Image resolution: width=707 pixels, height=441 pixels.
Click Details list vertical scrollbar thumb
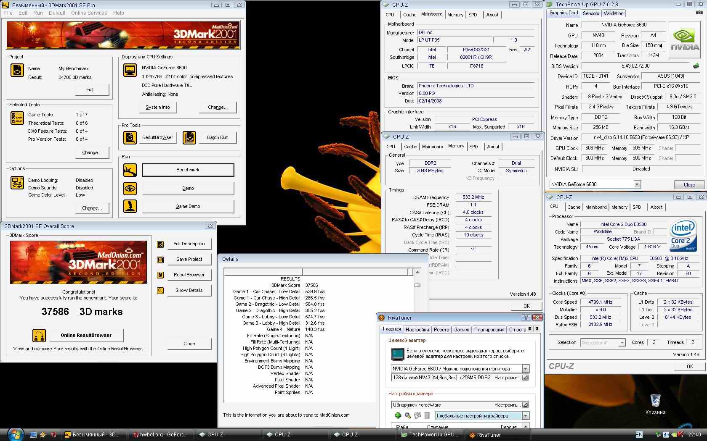point(417,285)
